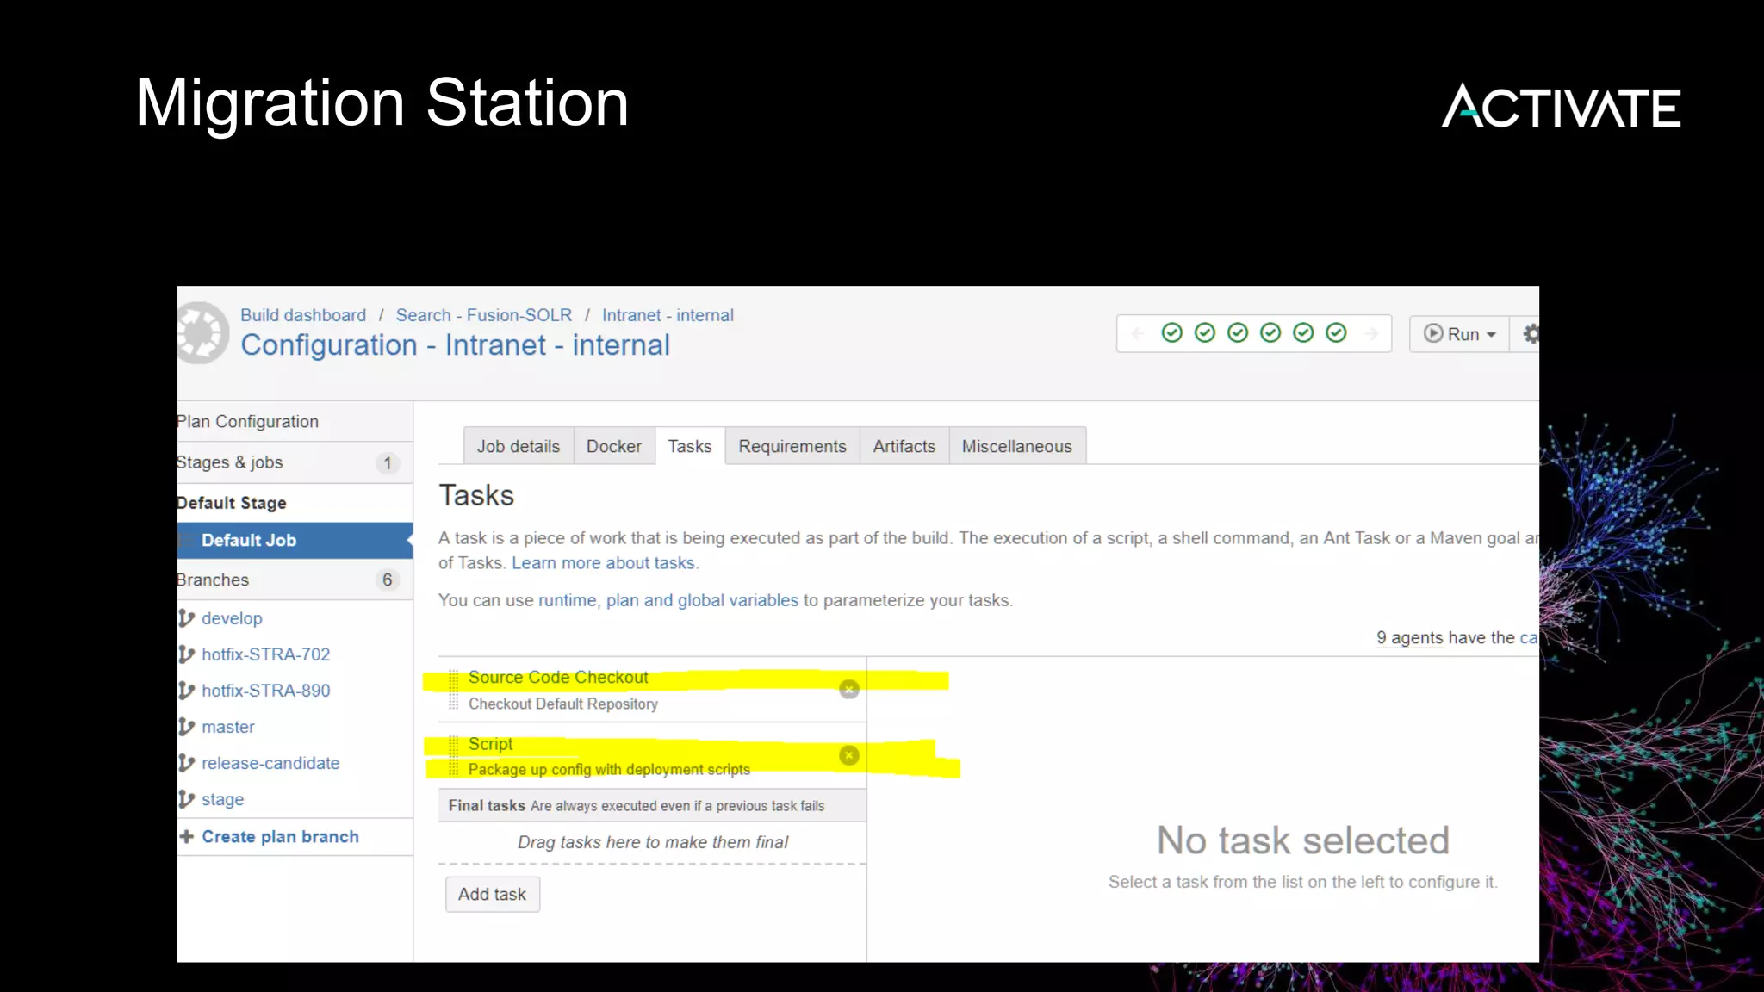The width and height of the screenshot is (1764, 992).
Task: Switch to the Job details tab
Action: [519, 446]
